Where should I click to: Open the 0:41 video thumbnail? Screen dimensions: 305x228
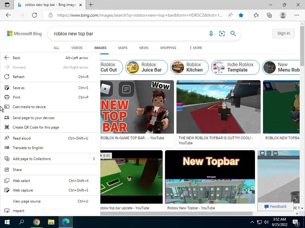point(131,177)
